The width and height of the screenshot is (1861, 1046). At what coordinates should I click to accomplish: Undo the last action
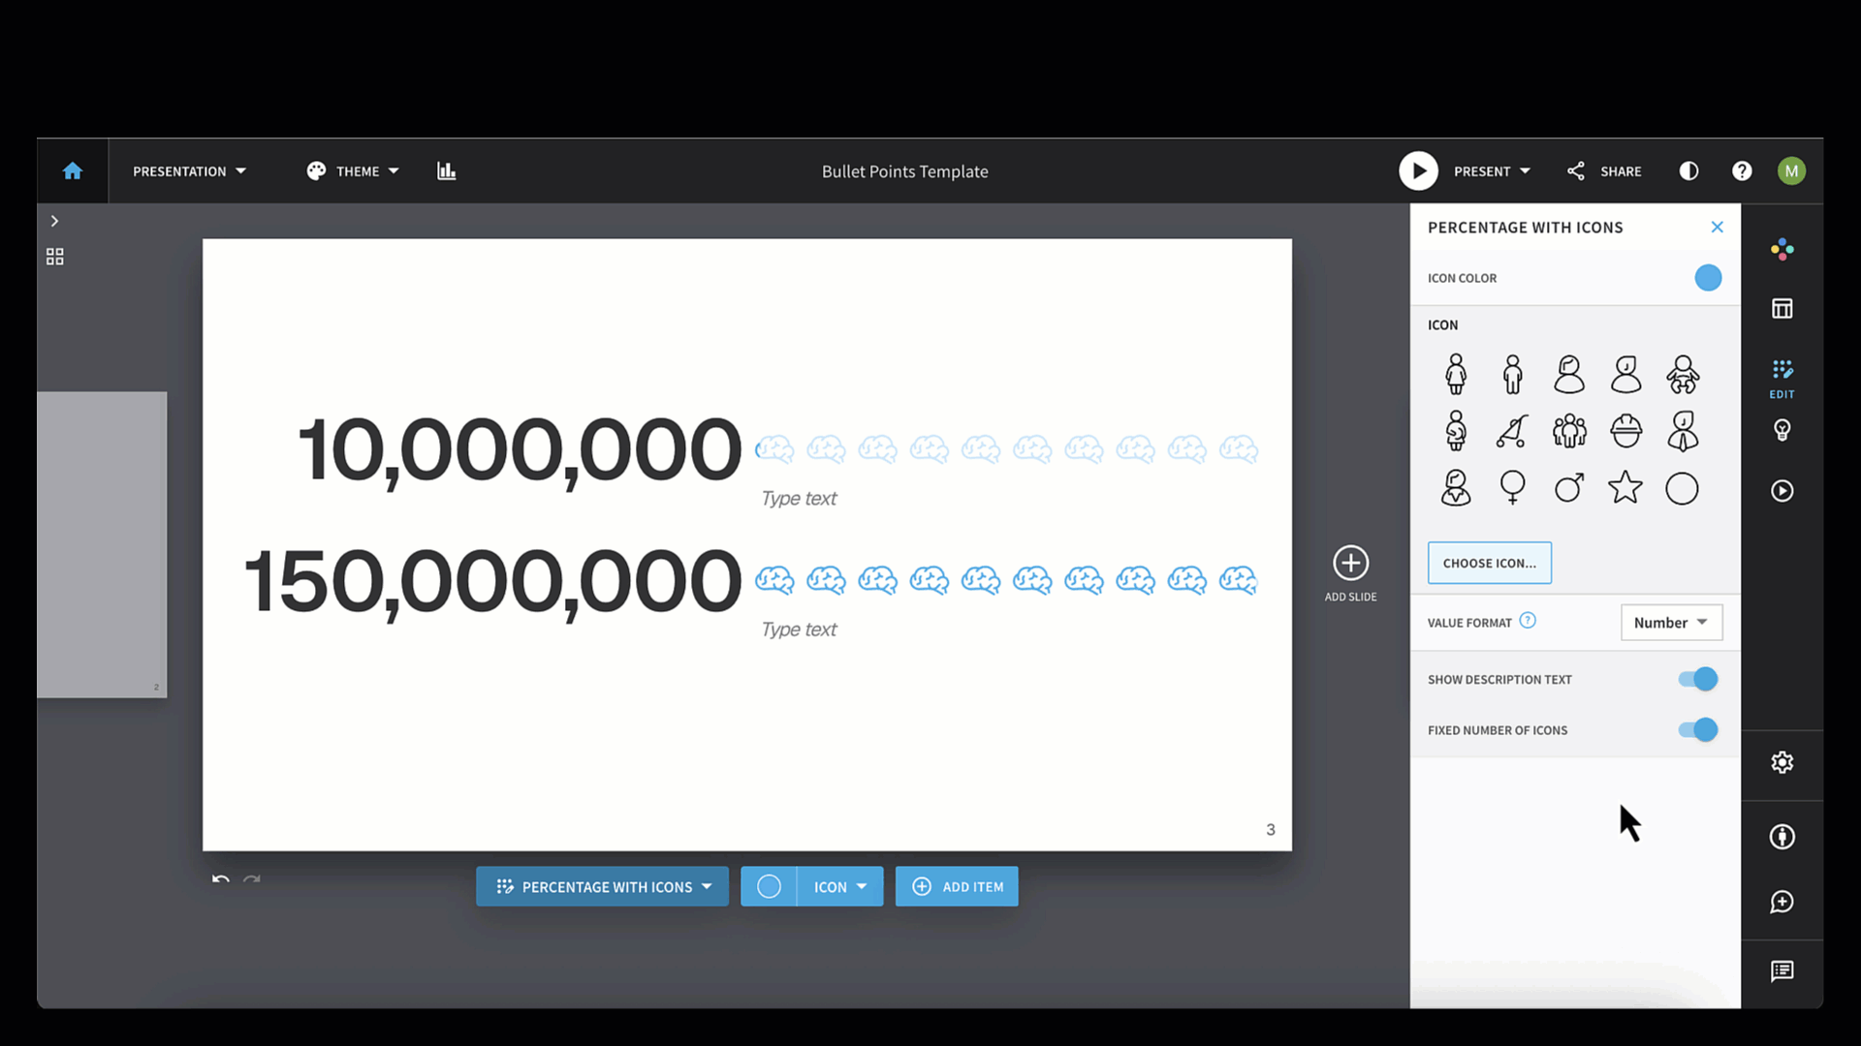coord(221,879)
